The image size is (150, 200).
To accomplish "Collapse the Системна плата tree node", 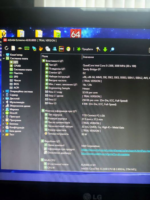I will [x=4, y=59].
